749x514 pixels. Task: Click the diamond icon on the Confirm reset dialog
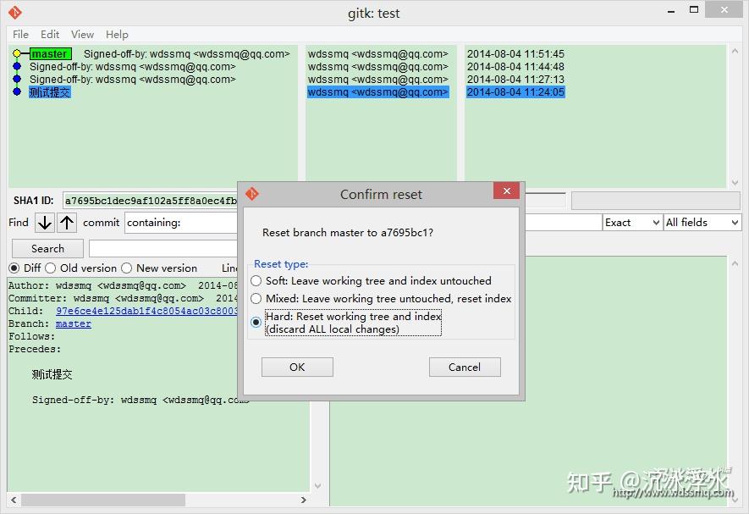(251, 193)
